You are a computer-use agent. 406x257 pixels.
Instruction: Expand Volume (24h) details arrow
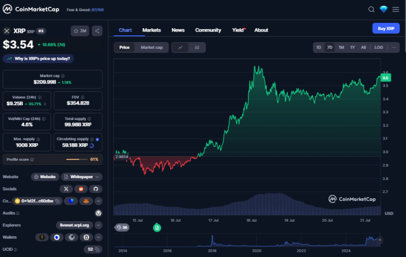(x=45, y=104)
